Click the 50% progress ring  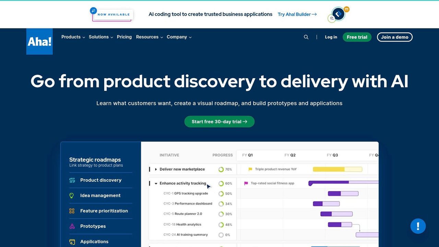click(221, 194)
